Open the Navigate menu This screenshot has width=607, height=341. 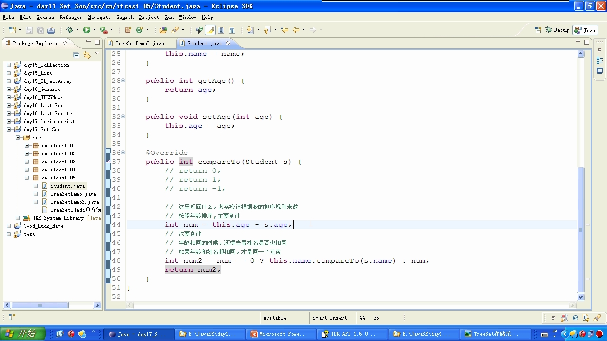pos(99,17)
